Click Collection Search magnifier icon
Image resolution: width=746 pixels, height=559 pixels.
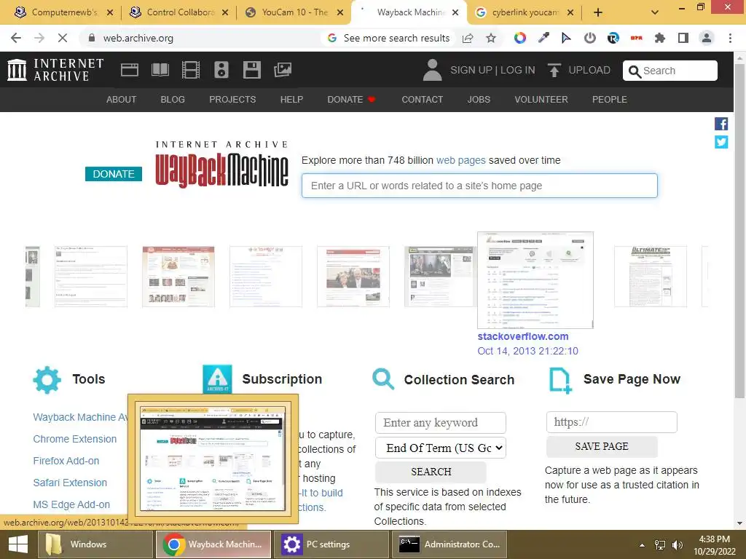pyautogui.click(x=383, y=378)
